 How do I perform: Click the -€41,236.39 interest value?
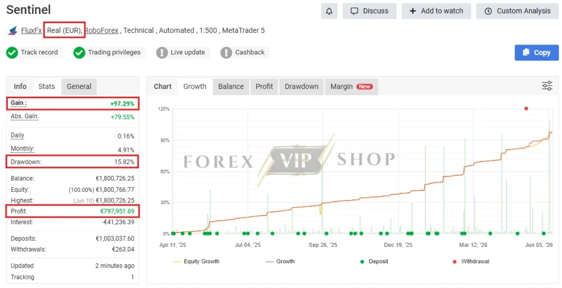118,222
